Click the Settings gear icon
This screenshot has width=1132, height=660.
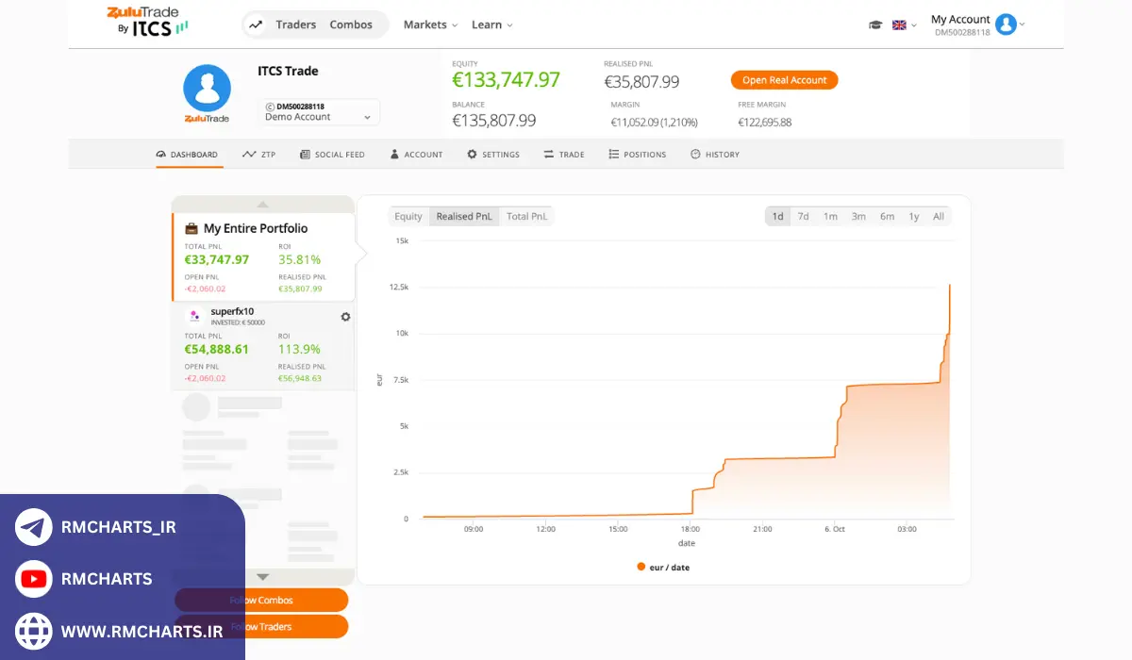(473, 154)
